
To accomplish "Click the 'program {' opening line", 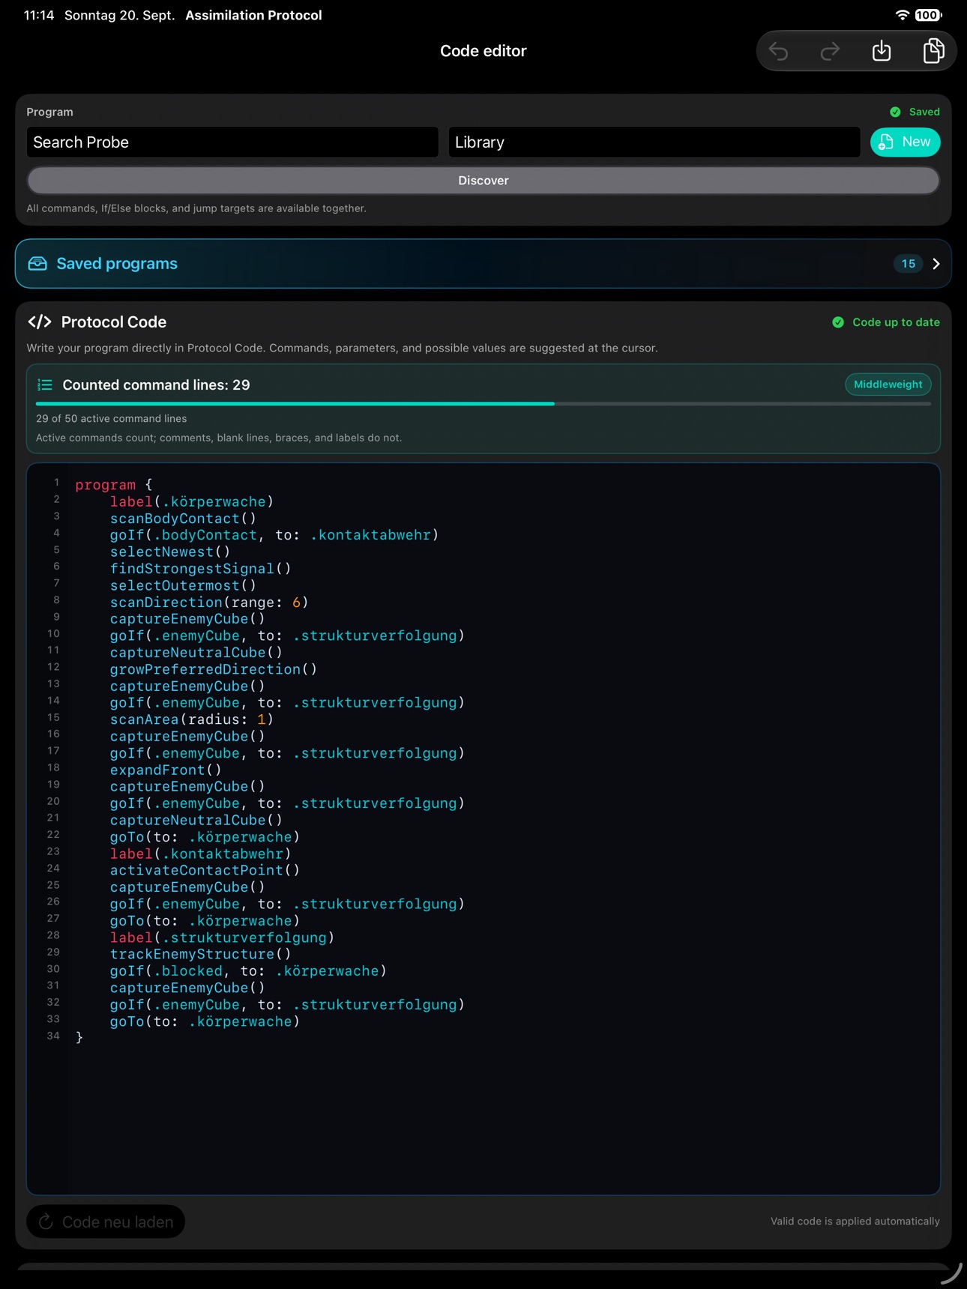I will [x=114, y=485].
